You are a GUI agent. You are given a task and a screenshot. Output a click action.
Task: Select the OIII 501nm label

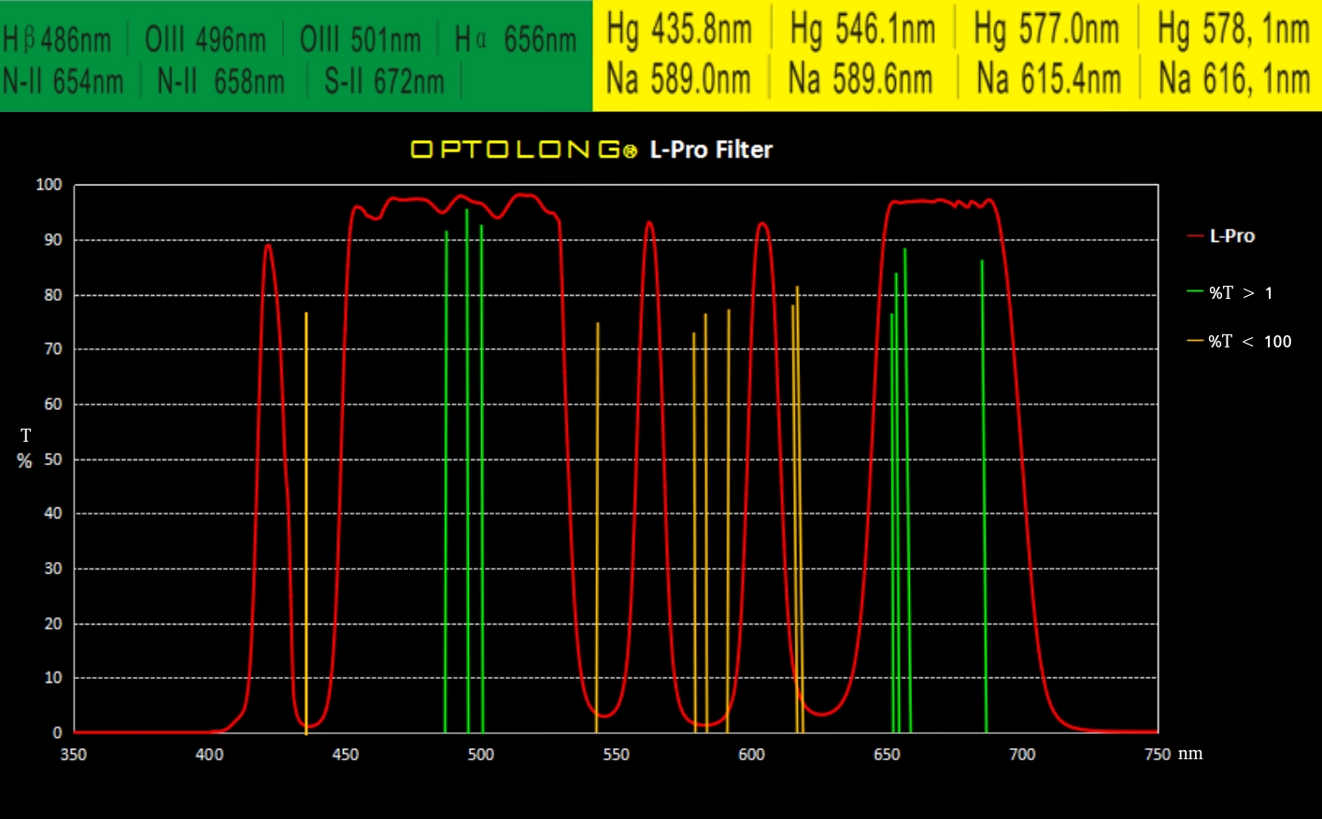[x=361, y=40]
